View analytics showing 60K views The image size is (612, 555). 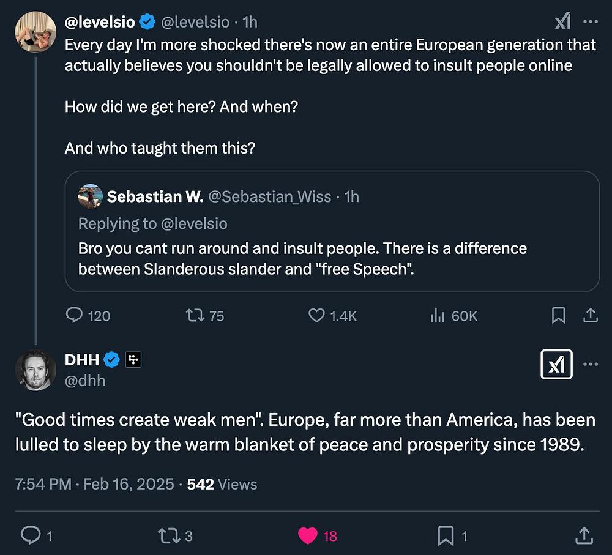click(438, 316)
